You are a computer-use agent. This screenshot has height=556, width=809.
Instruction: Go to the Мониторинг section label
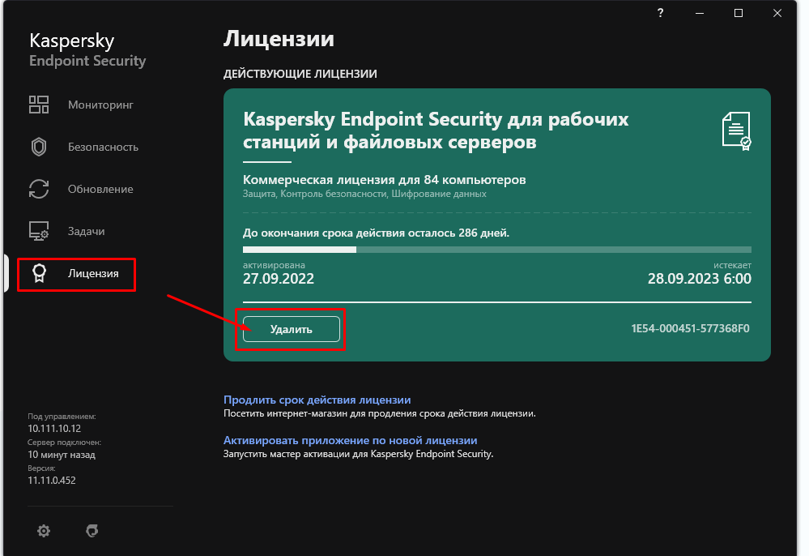(100, 105)
